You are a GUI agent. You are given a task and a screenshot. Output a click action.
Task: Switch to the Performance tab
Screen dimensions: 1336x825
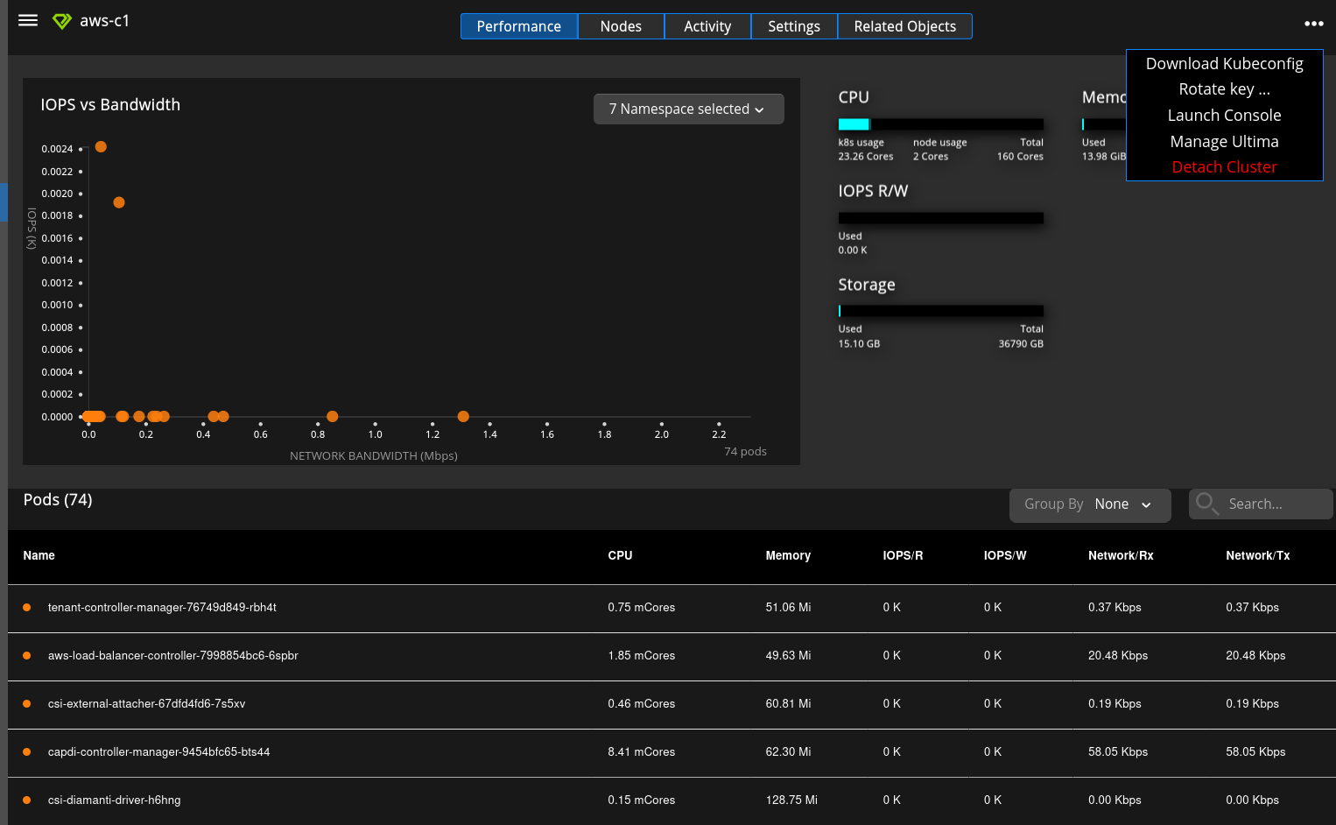coord(519,26)
